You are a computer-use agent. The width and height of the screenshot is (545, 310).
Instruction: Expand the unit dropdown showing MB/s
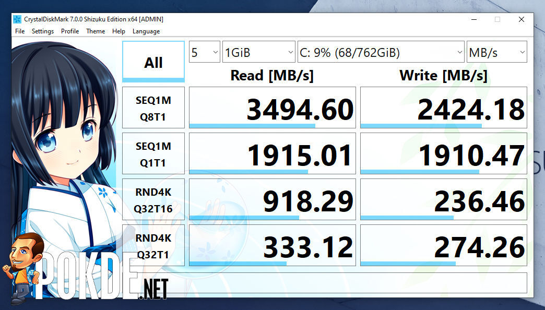(x=496, y=52)
